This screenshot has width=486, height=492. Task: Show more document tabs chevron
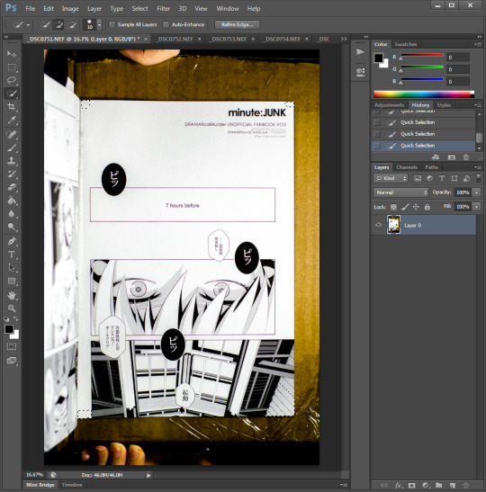tap(344, 39)
